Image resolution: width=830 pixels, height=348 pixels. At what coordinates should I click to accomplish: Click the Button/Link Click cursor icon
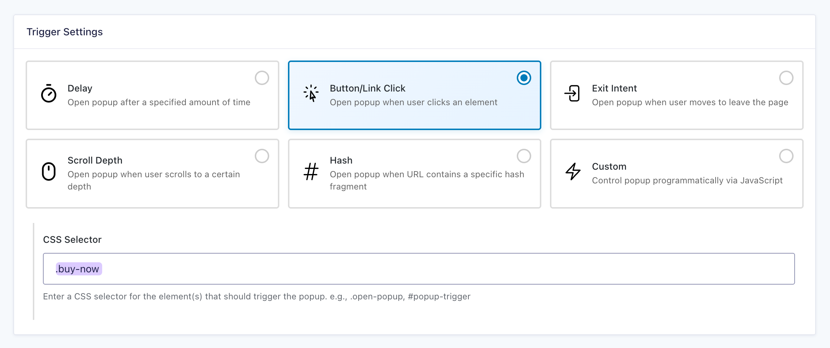tap(311, 94)
